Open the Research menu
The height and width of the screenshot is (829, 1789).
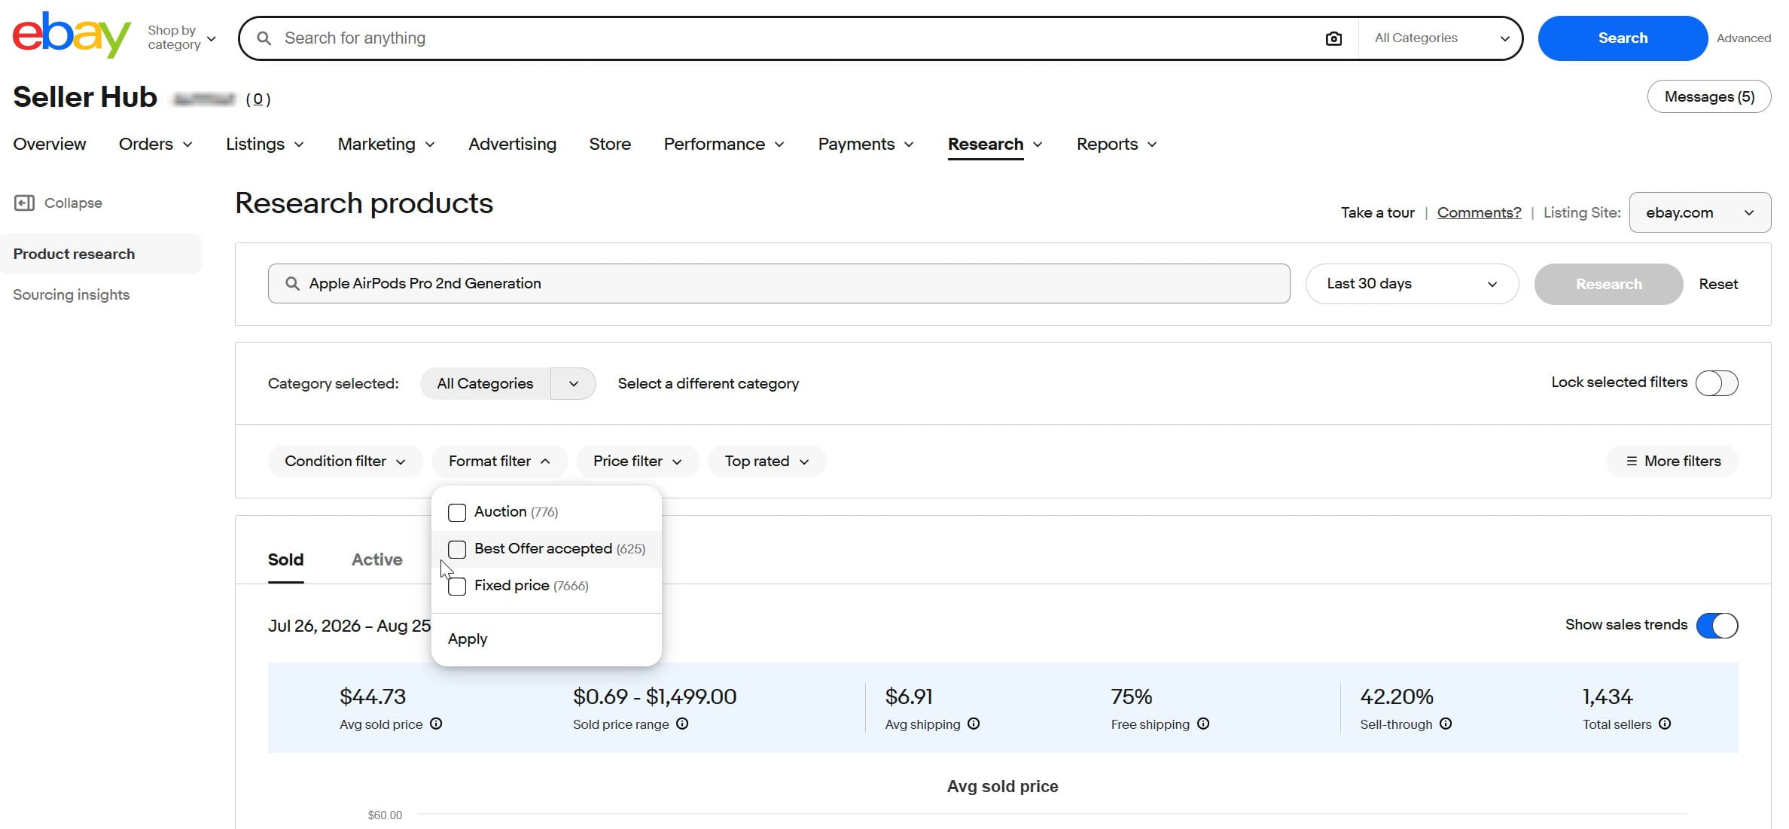pyautogui.click(x=995, y=144)
